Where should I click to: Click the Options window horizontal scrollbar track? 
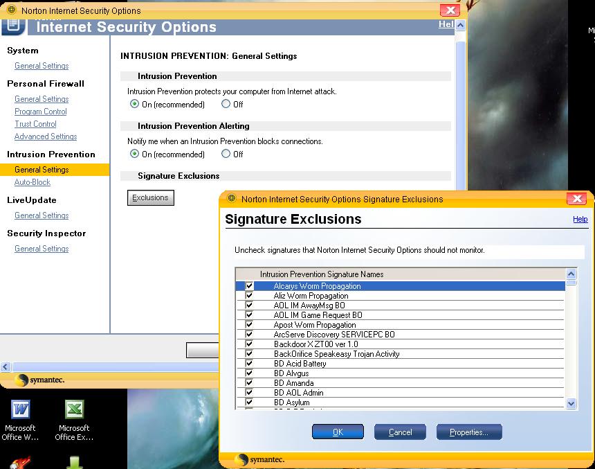(116, 366)
